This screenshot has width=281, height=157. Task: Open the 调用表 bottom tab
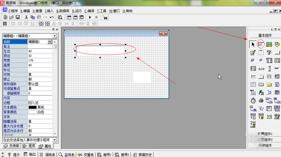tap(47, 155)
